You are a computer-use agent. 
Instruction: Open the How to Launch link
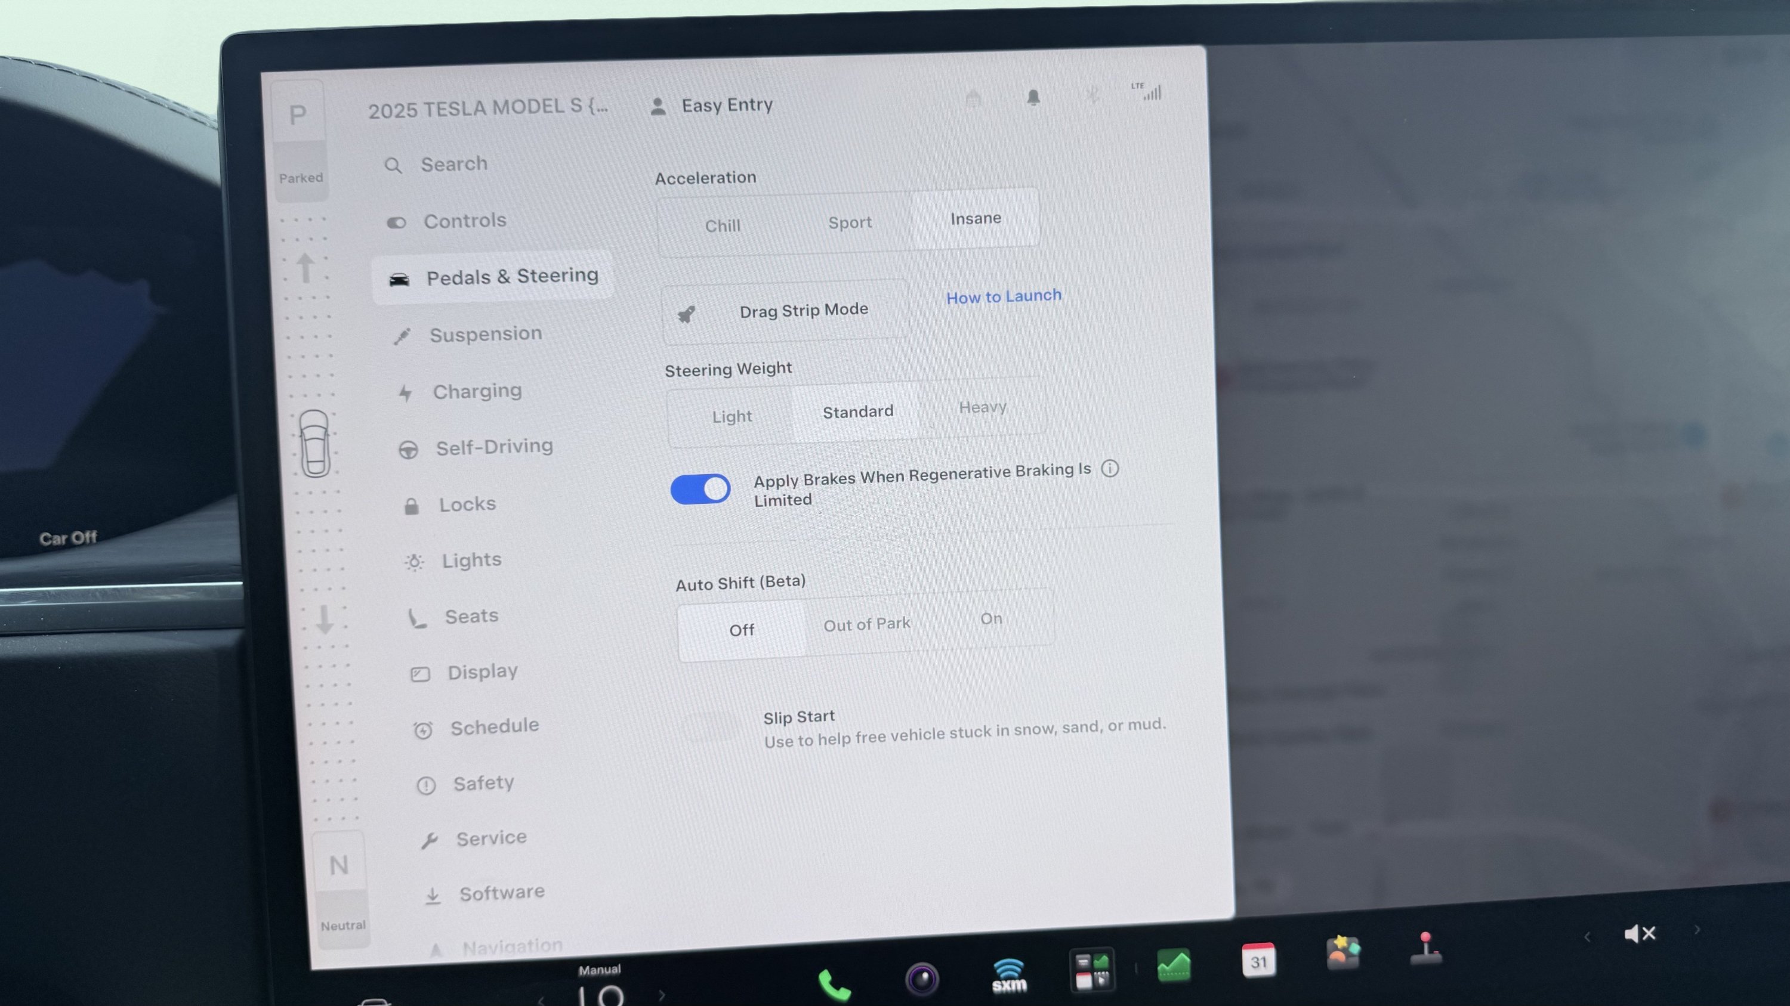[x=1004, y=296]
